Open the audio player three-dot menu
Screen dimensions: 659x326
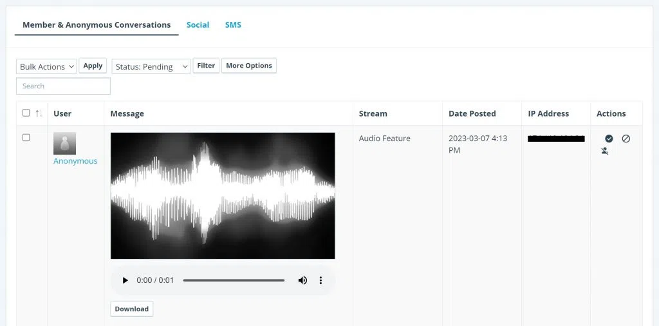[x=320, y=281]
